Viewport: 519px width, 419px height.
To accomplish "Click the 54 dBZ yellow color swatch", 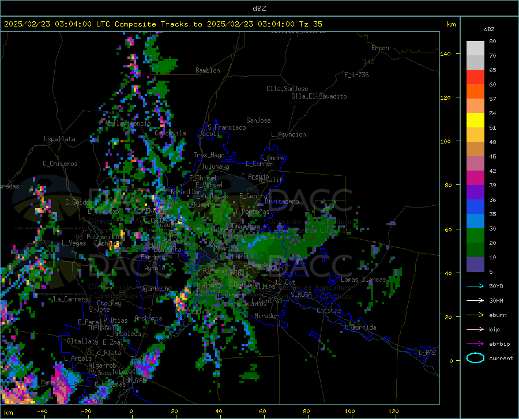I will click(x=475, y=120).
